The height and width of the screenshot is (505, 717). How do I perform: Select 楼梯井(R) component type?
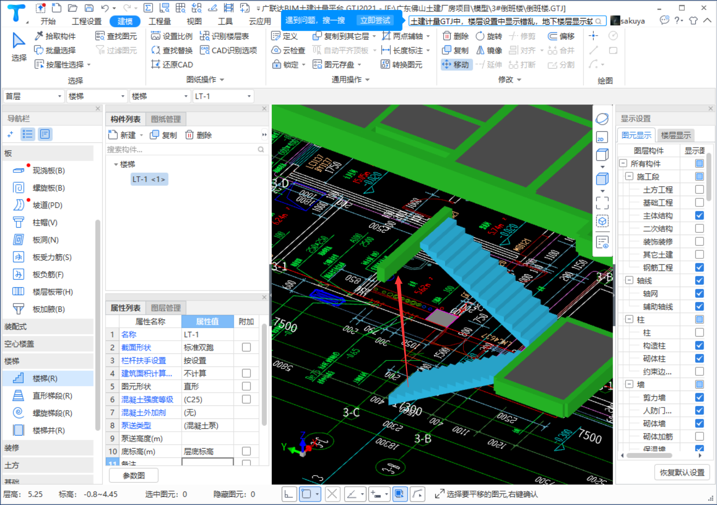(49, 430)
